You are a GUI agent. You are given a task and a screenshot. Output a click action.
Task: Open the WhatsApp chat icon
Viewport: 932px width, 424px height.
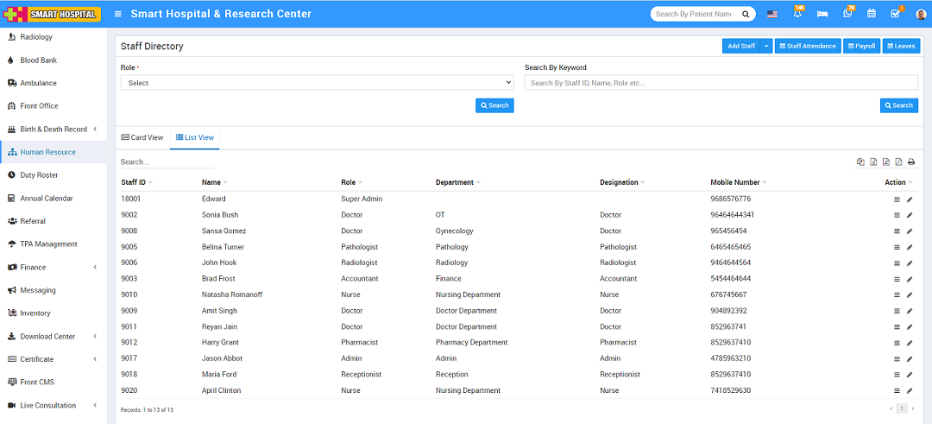847,14
